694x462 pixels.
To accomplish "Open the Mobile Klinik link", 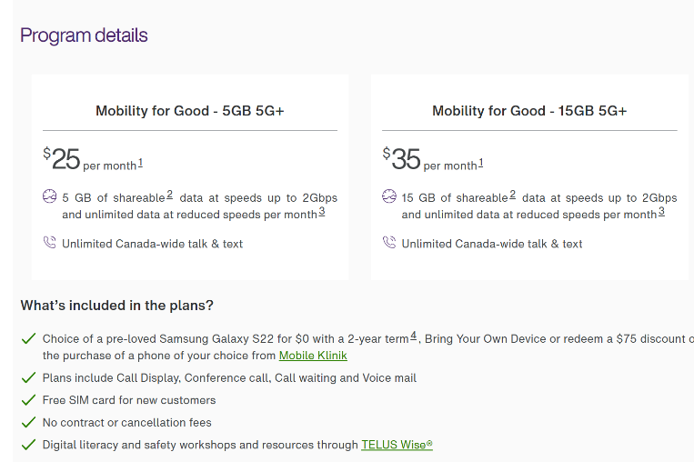I will click(x=313, y=356).
